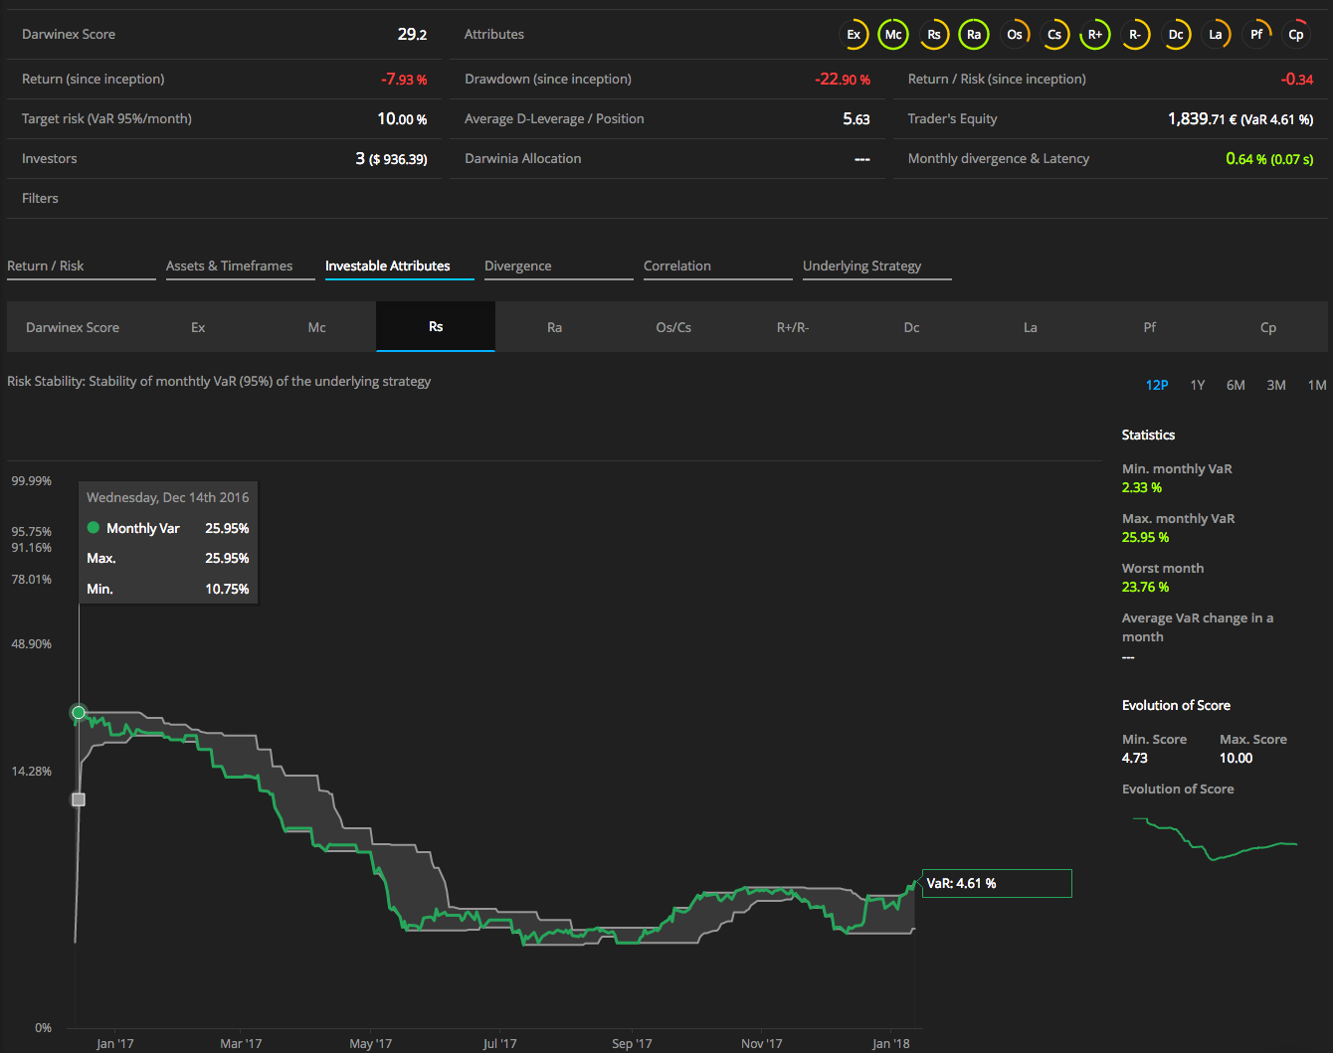This screenshot has width=1333, height=1053.
Task: Click the Mc attribute badge icon
Action: tap(893, 34)
